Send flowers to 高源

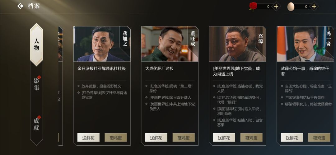(x=224, y=138)
